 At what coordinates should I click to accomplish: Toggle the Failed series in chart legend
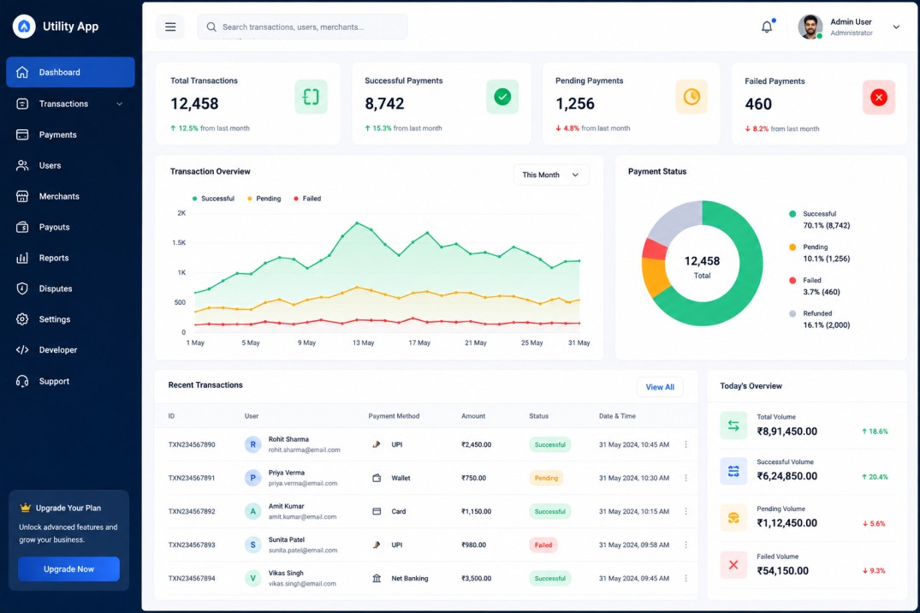(307, 199)
